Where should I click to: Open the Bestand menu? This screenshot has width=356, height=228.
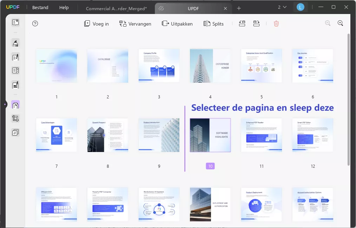[40, 7]
